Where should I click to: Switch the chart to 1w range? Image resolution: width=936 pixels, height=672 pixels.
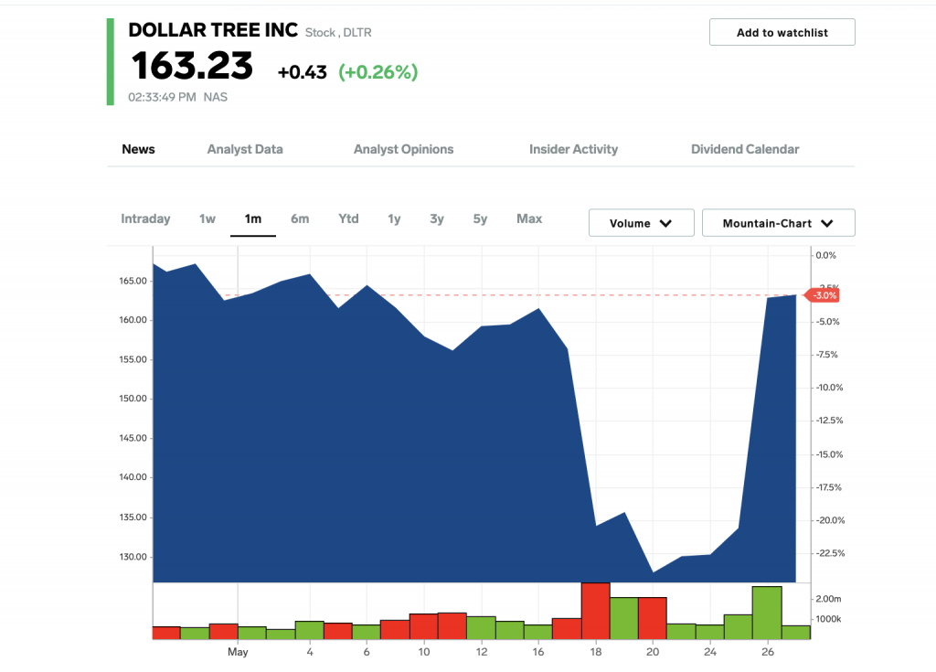click(207, 219)
